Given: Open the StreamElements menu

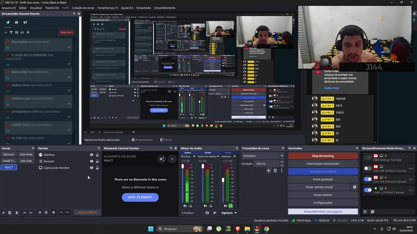Looking at the screenshot, I should pos(165,8).
